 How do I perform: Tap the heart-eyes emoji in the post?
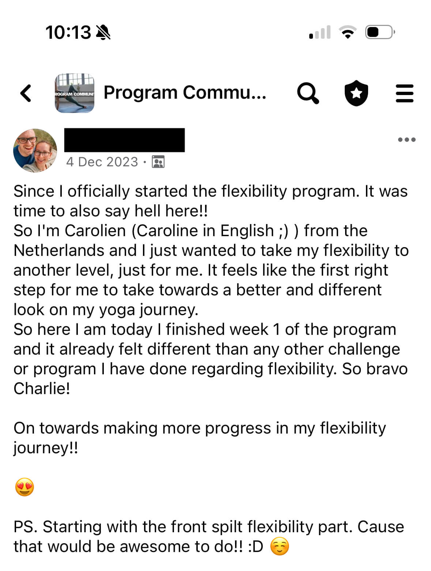(24, 487)
